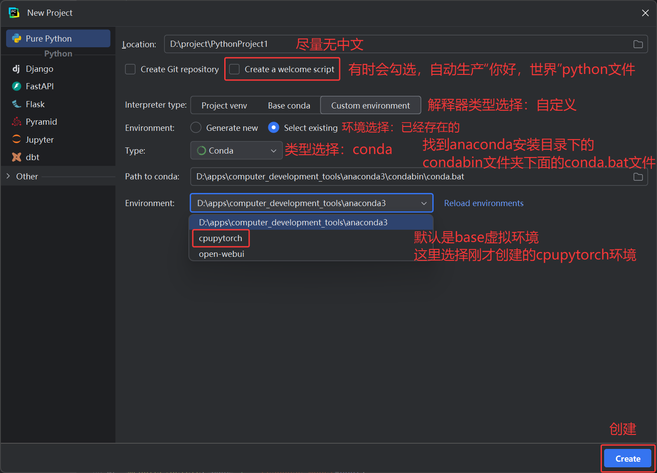
Task: Click Reload environments link
Action: (x=483, y=203)
